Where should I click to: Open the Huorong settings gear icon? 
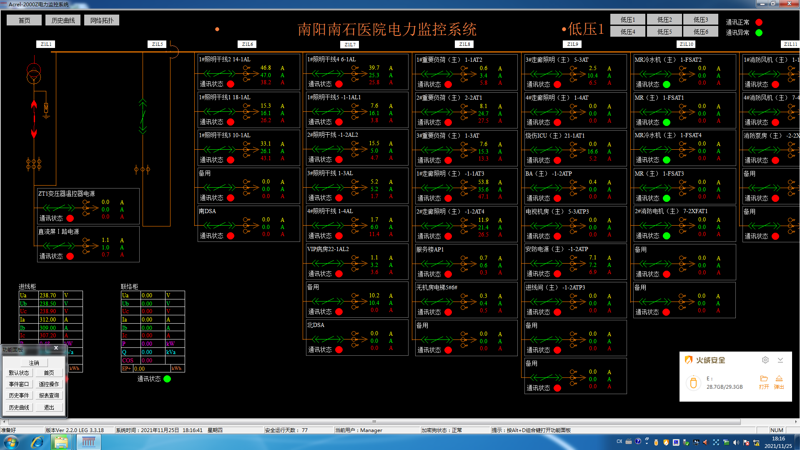765,360
